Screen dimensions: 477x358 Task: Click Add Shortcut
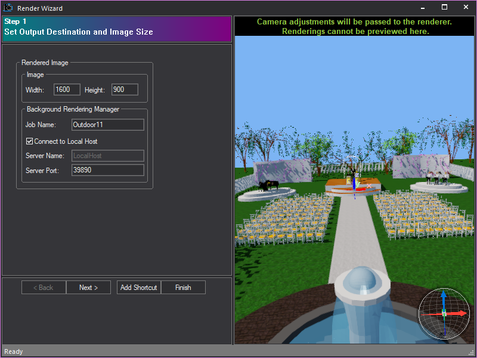[138, 287]
